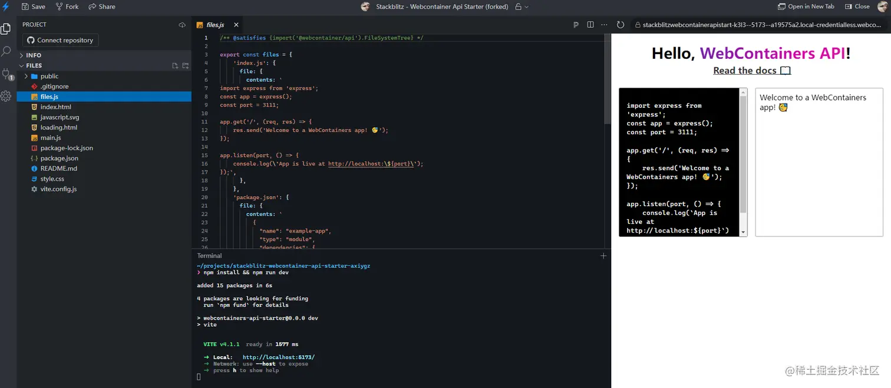
Task: Open the project visibility lock dropdown
Action: click(x=522, y=6)
